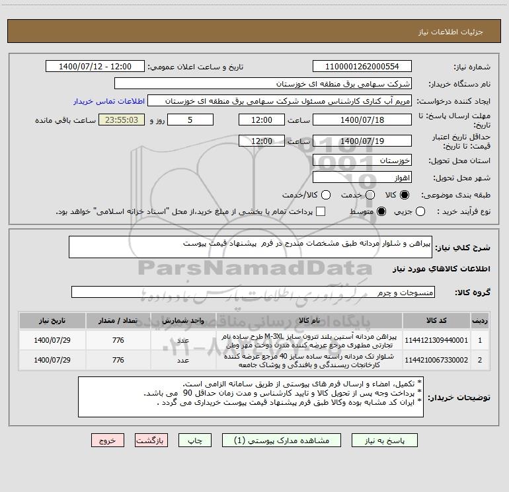This screenshot has width=509, height=492.
Task: Click the تاریخ نیاز column header
Action: pos(52,320)
